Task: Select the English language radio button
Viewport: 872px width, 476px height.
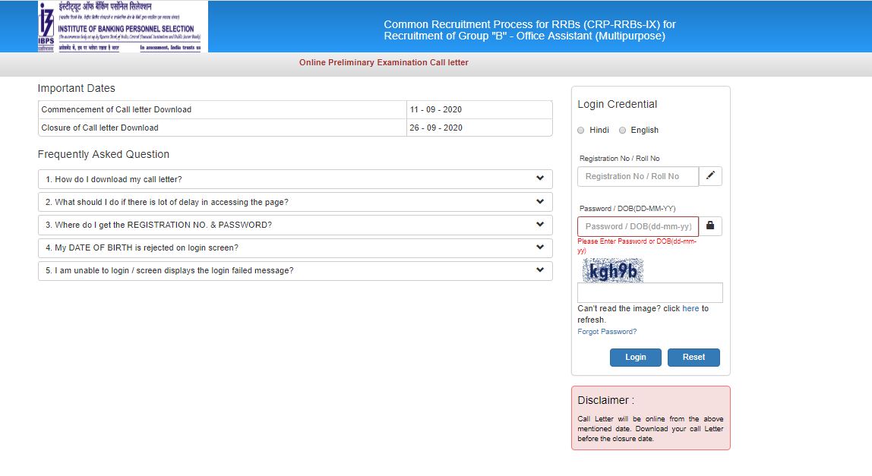Action: pyautogui.click(x=622, y=130)
